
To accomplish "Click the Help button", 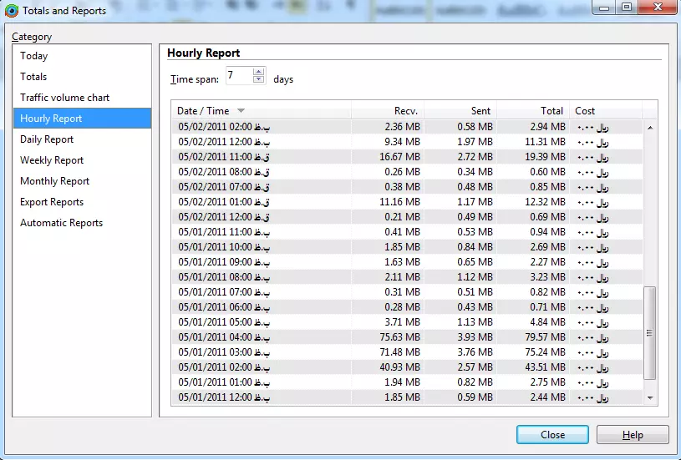I will point(633,435).
